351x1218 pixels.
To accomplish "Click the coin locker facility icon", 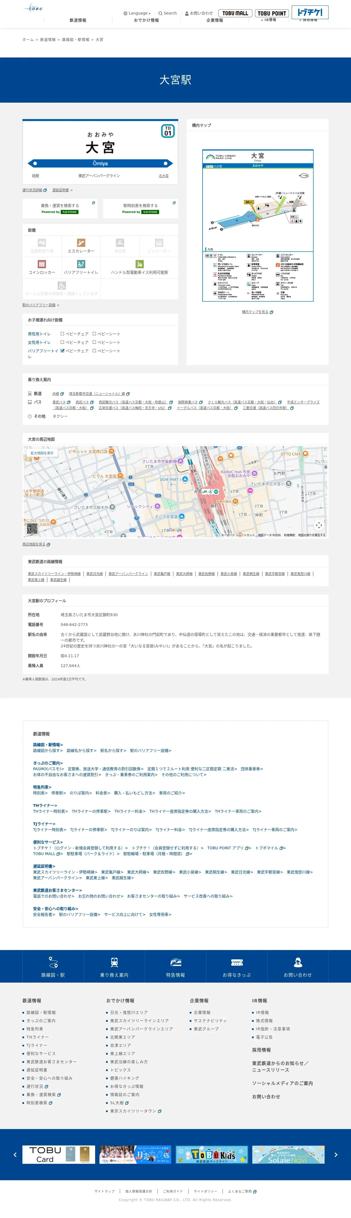I will click(x=42, y=264).
